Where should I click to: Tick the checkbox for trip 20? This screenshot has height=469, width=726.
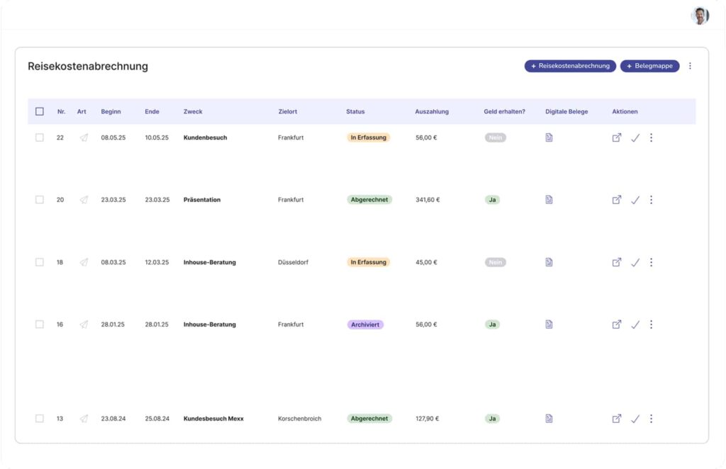(40, 200)
